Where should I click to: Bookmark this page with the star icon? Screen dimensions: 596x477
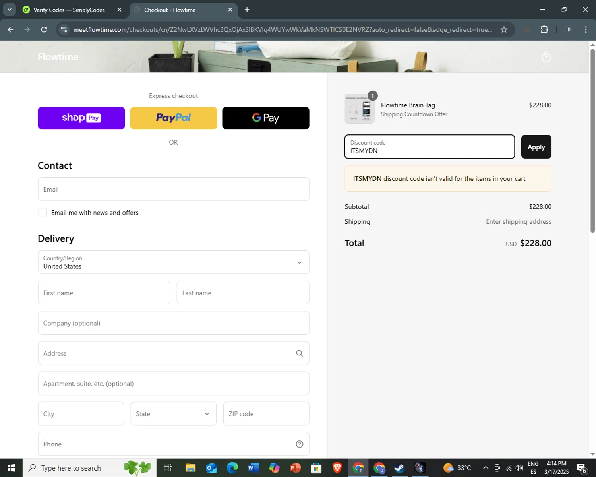504,29
